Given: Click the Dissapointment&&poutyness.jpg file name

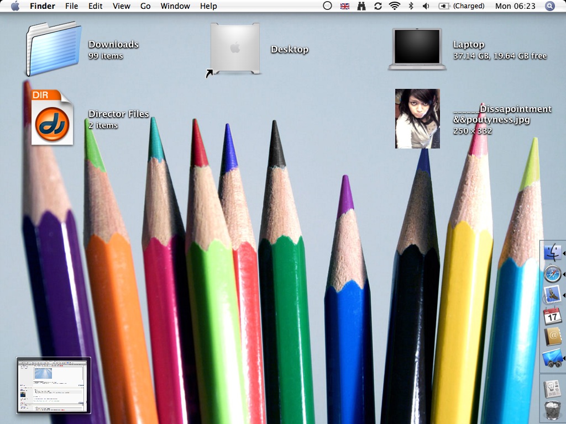Looking at the screenshot, I should click(502, 114).
